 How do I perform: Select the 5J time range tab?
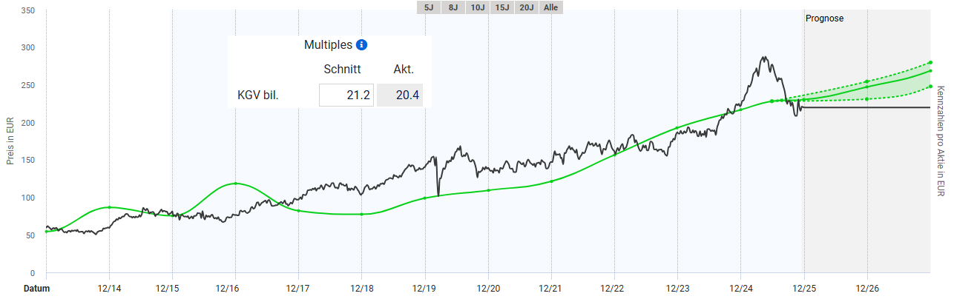click(x=430, y=7)
